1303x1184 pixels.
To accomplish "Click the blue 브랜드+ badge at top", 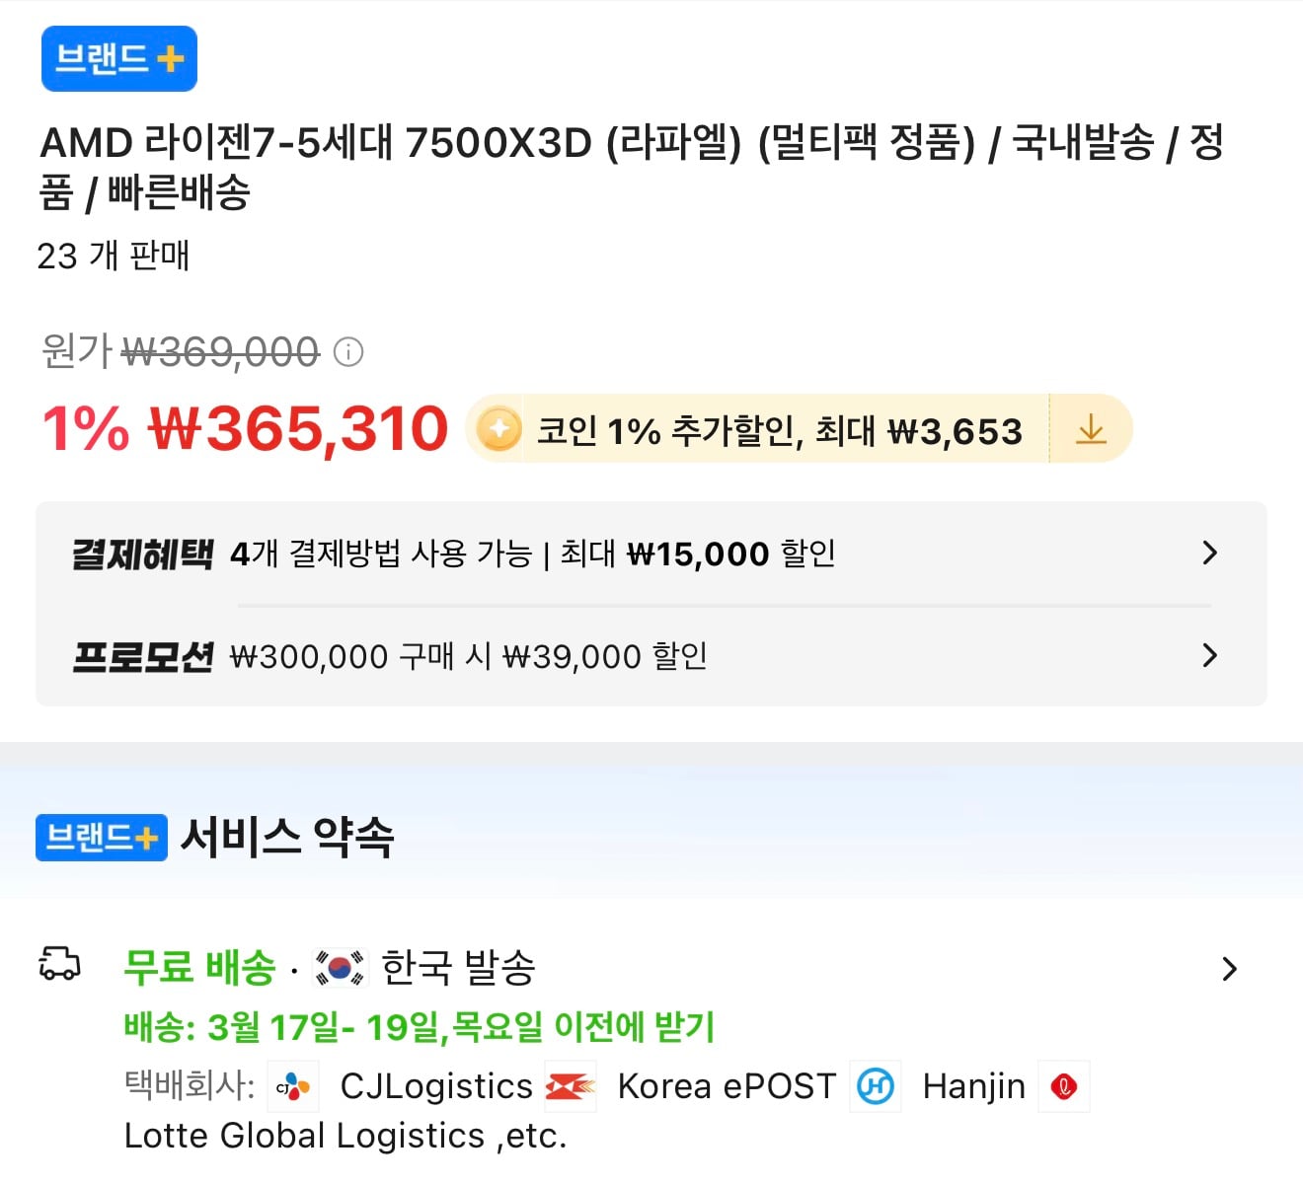I will (119, 59).
